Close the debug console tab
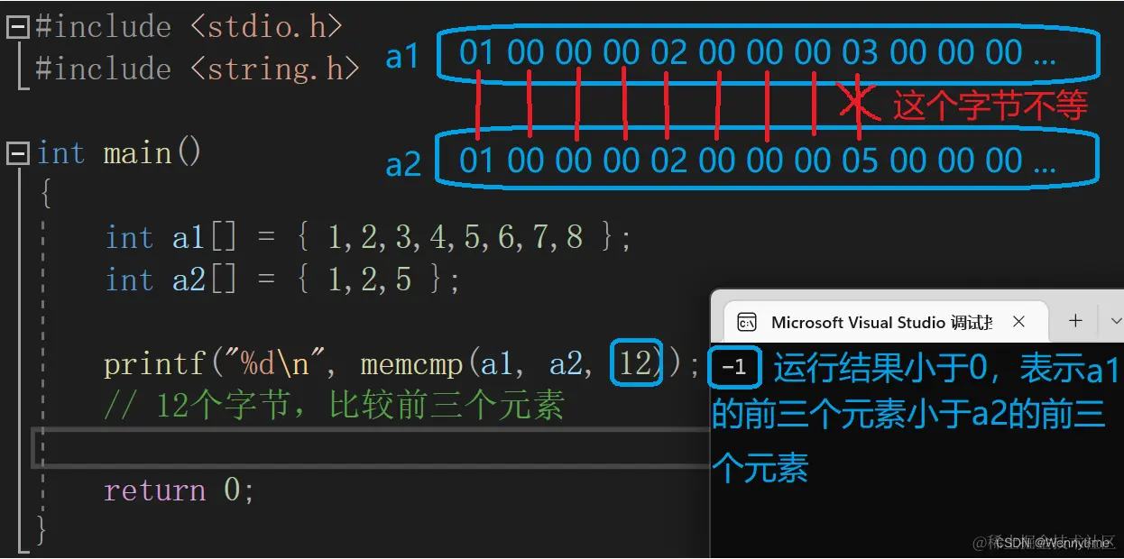The image size is (1124, 559). coord(1019,321)
